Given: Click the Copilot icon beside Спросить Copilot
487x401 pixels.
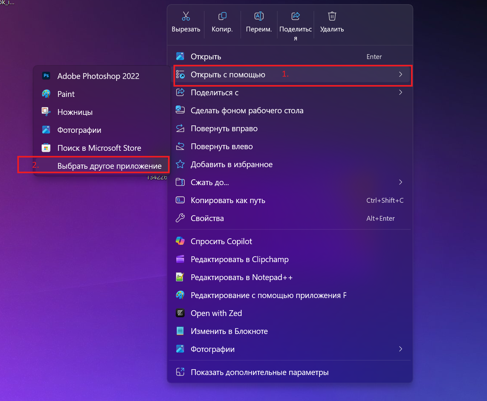Looking at the screenshot, I should click(x=180, y=241).
